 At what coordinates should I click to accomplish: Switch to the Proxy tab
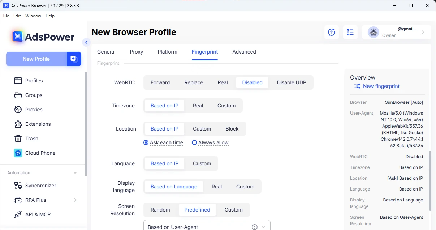(x=137, y=52)
